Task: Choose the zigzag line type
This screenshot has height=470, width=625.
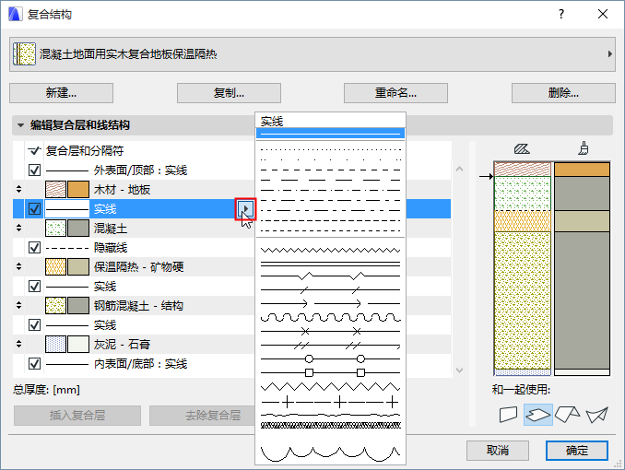Action: click(x=330, y=250)
